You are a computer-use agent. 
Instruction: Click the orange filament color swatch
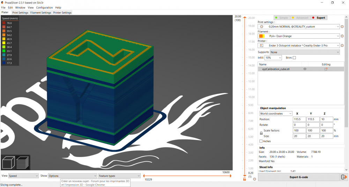262,36
